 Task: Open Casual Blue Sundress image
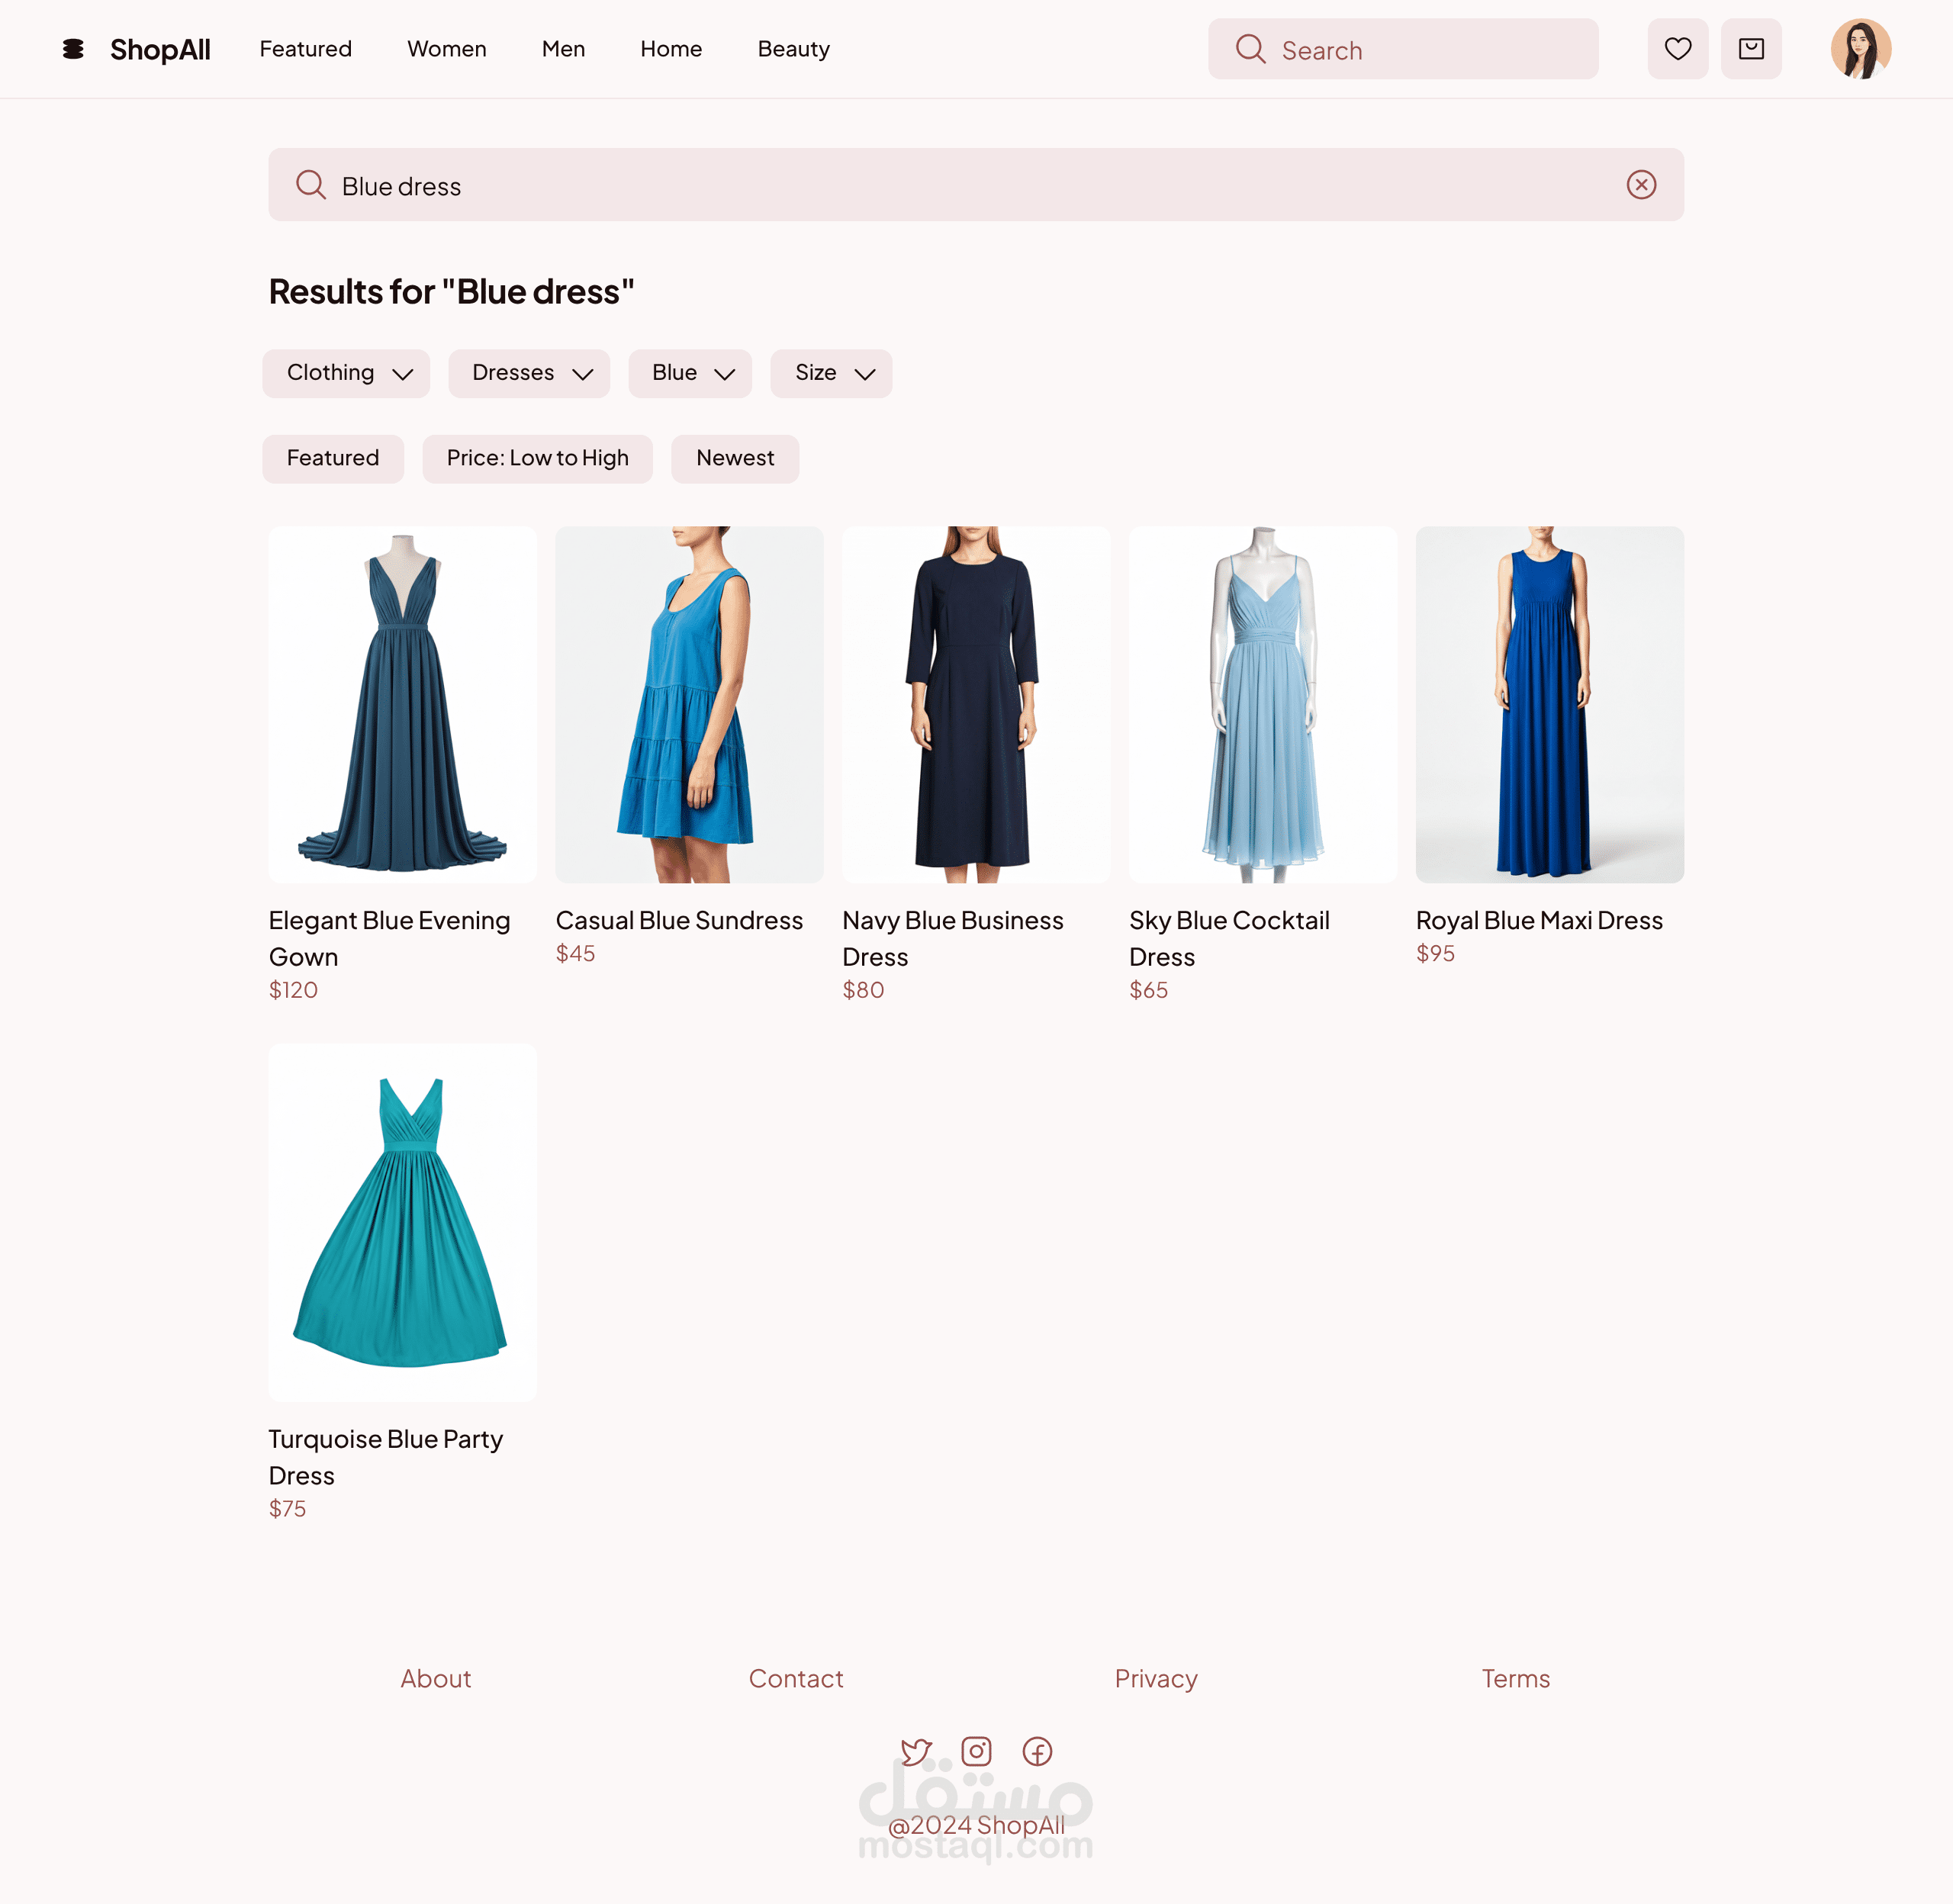pyautogui.click(x=689, y=705)
